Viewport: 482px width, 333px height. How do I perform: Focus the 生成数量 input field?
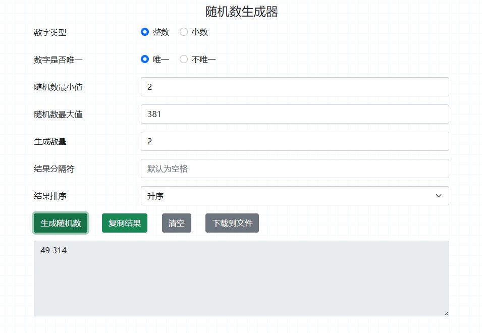295,141
